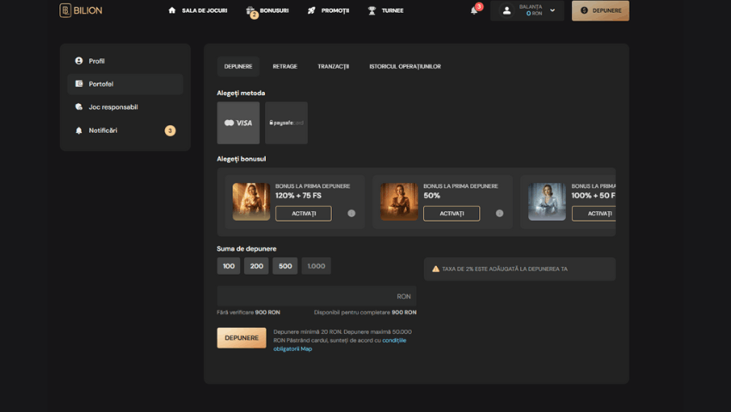Switch to Istoricul operațiunilor tab
Screen dimensions: 731x412
point(404,66)
